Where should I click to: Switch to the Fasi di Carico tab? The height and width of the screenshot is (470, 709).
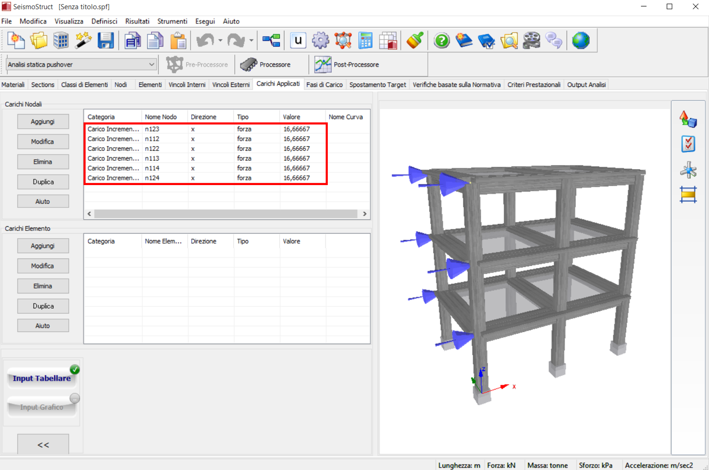pyautogui.click(x=324, y=85)
